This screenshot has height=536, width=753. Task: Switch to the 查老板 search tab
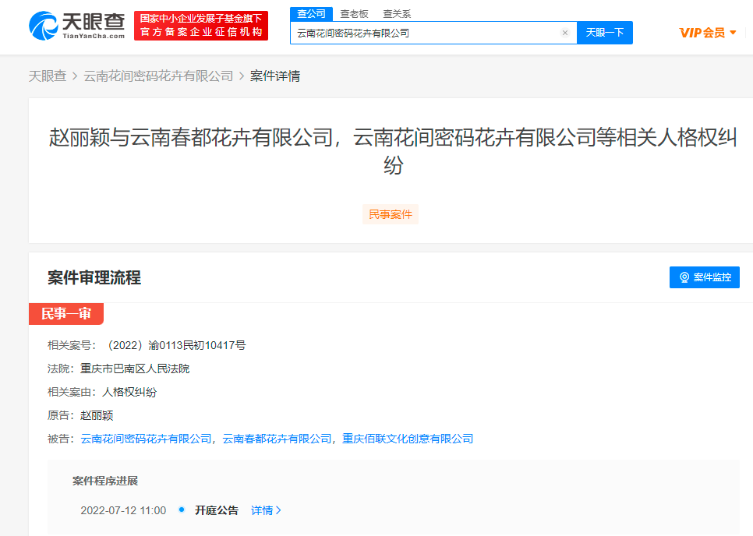click(354, 14)
